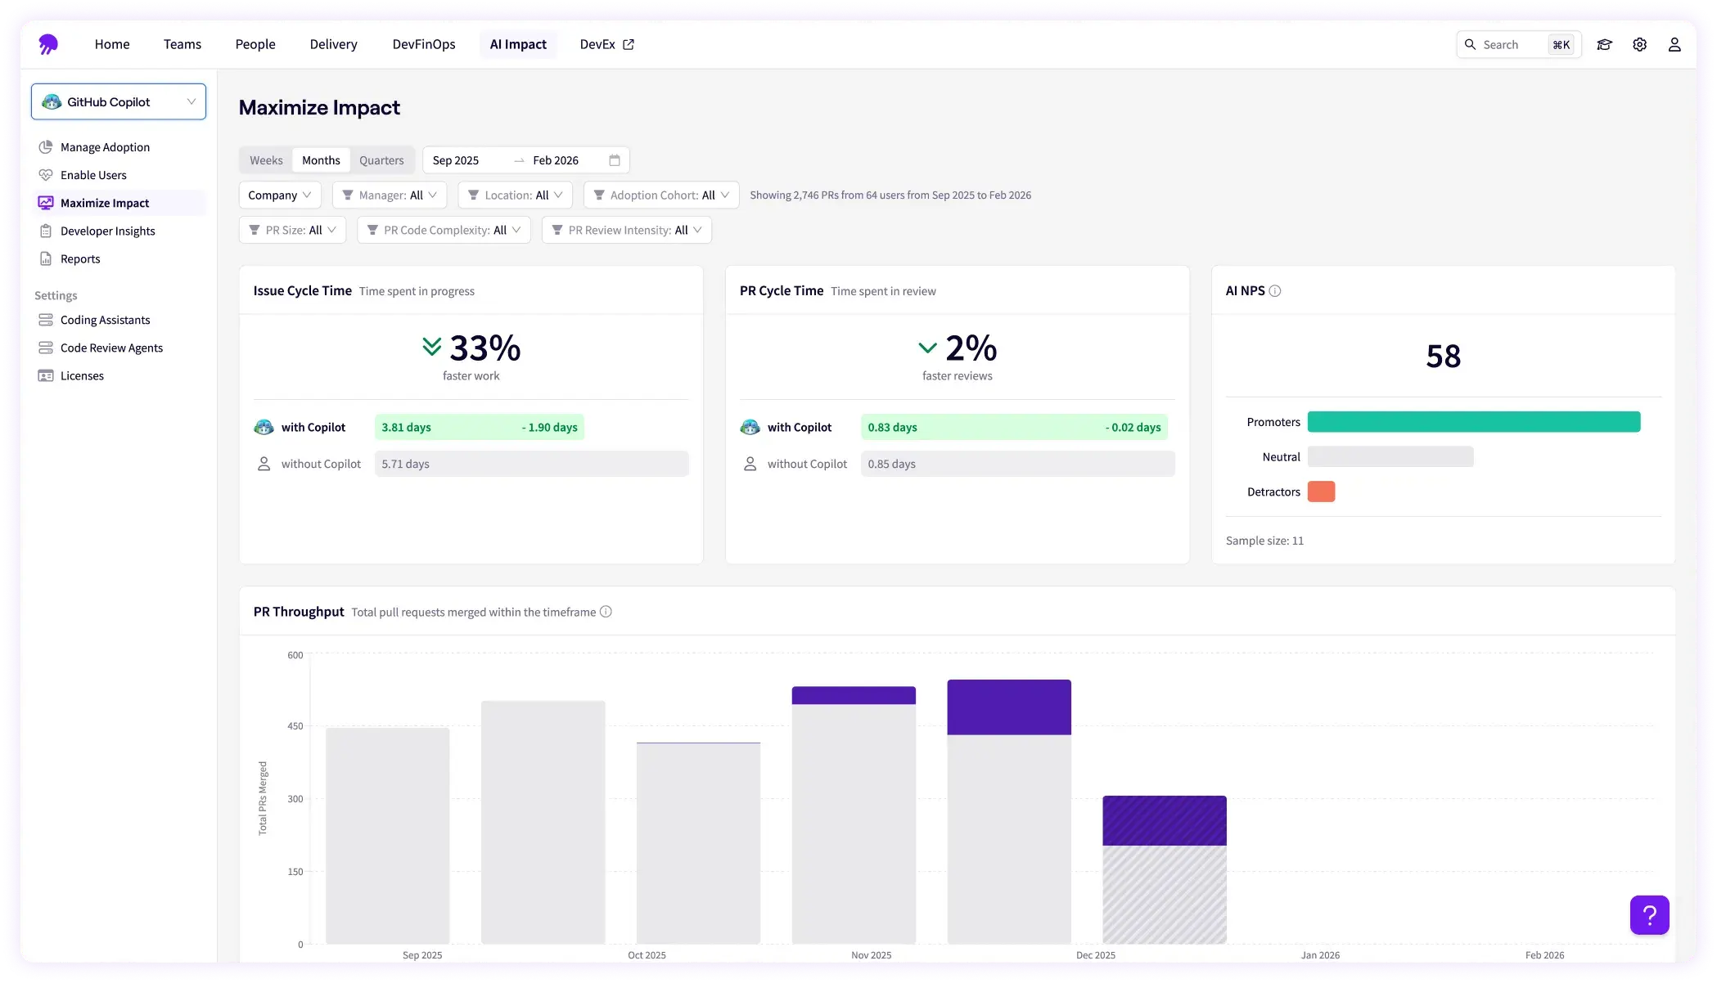1717x983 pixels.
Task: Open the Adoption Cohort filter dropdown
Action: (661, 195)
